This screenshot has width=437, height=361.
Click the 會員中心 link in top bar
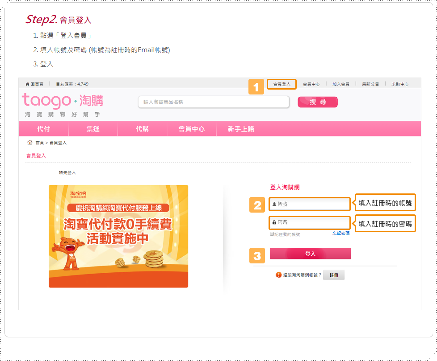click(x=311, y=84)
